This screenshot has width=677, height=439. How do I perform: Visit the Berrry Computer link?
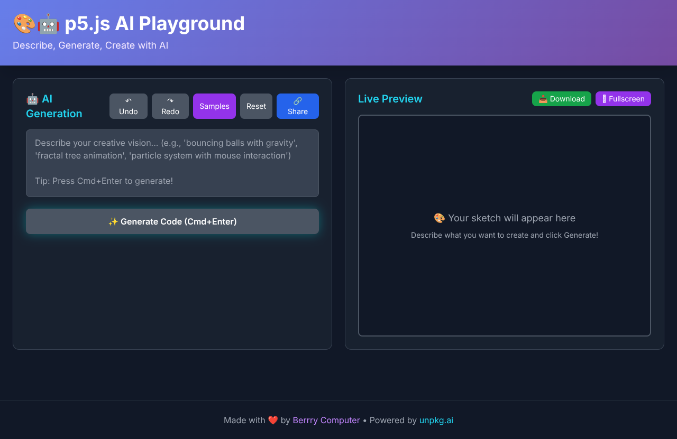click(x=326, y=421)
